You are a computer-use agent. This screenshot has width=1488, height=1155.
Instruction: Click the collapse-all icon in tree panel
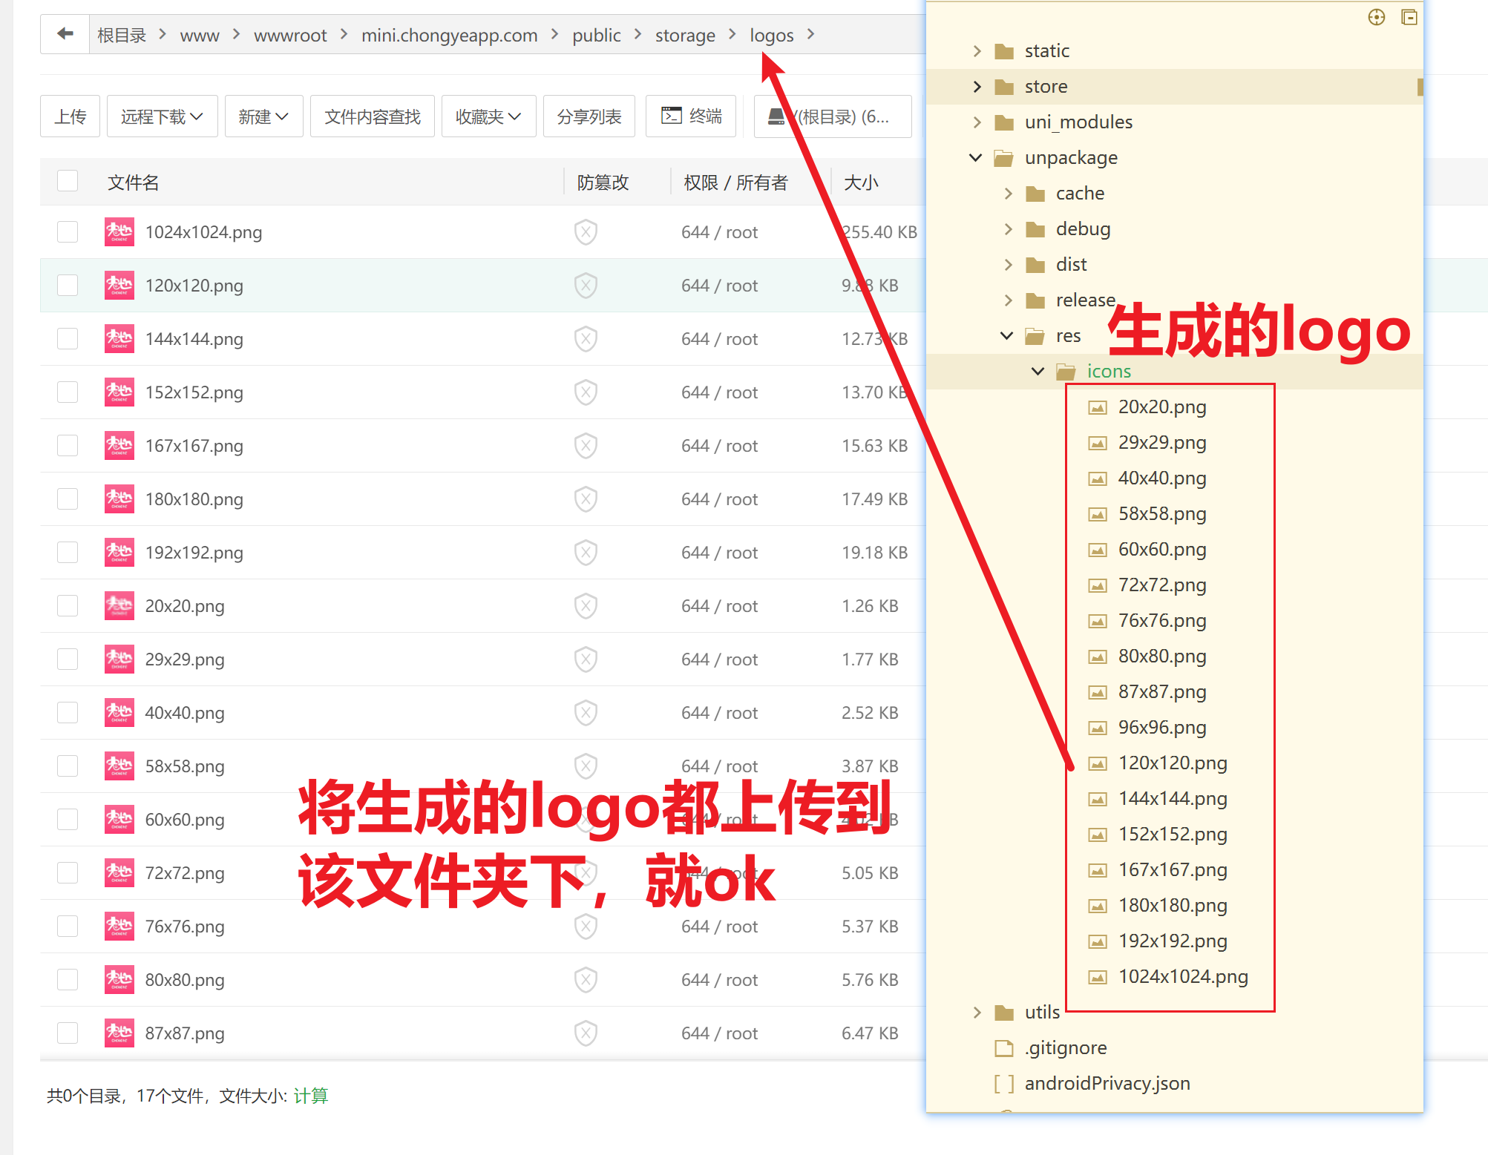coord(1409,17)
